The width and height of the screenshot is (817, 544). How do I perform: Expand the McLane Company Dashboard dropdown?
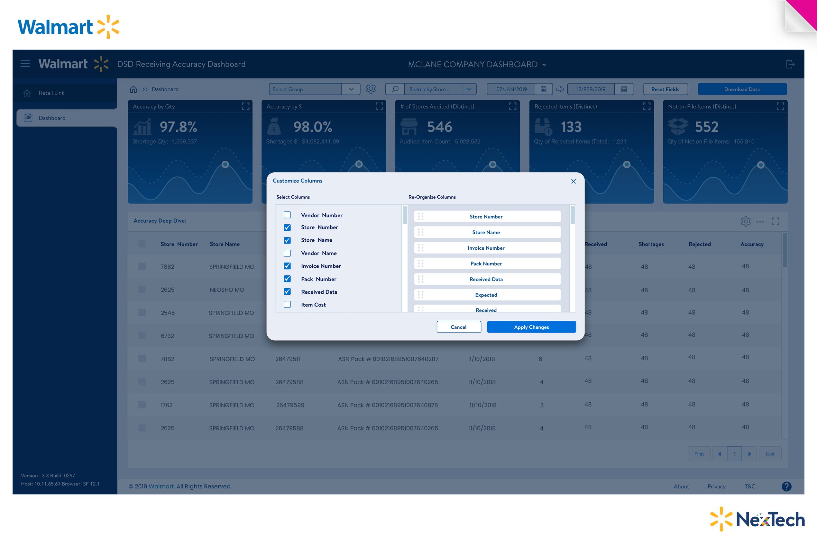tap(544, 65)
